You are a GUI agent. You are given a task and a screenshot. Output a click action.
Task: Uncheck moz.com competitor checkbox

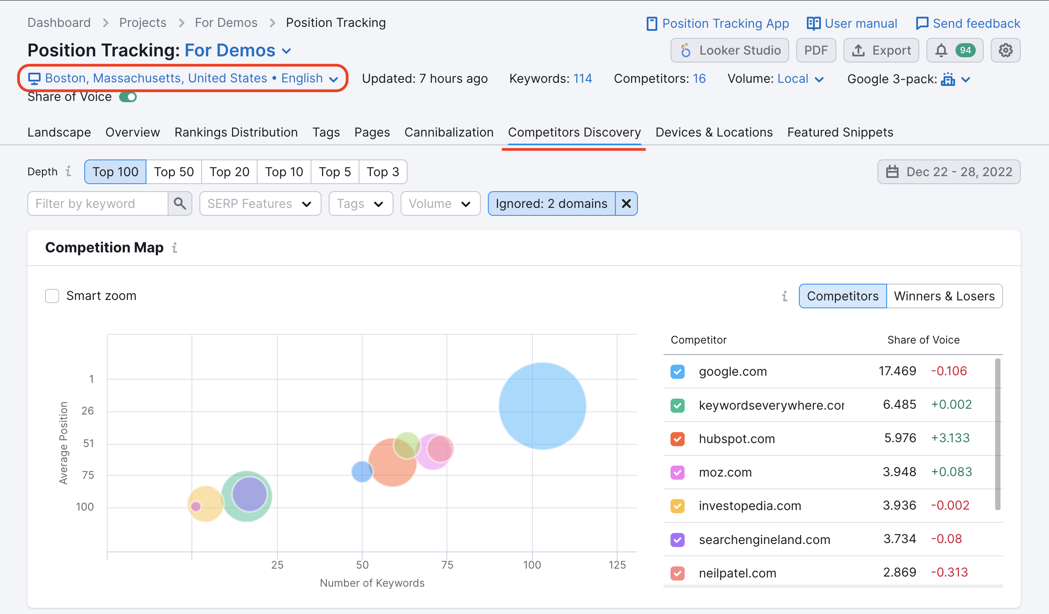pyautogui.click(x=678, y=473)
